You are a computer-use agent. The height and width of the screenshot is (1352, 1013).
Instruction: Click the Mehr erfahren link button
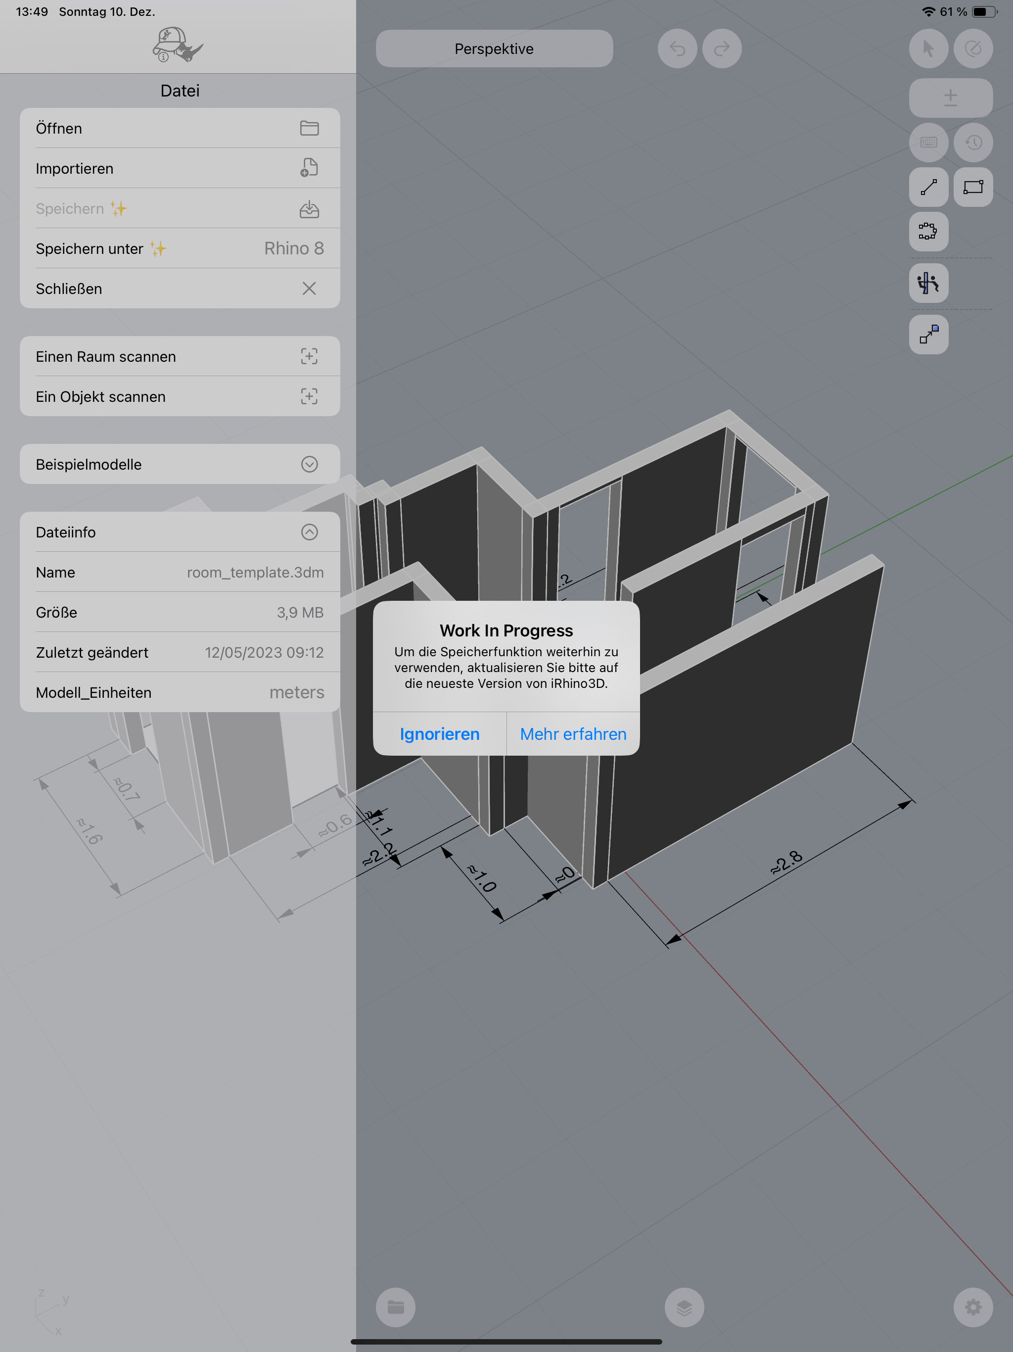(x=572, y=733)
